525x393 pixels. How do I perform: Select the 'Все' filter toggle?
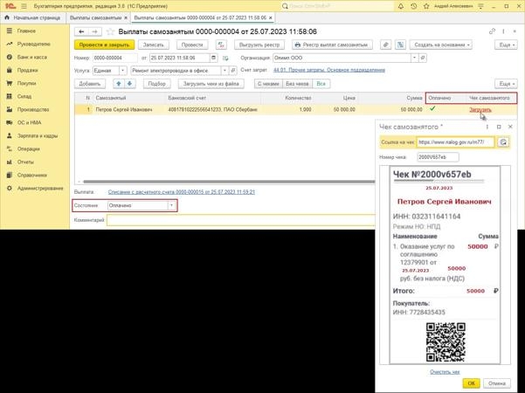click(321, 84)
